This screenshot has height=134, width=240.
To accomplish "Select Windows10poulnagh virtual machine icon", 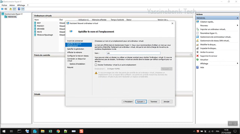I will [35, 35].
